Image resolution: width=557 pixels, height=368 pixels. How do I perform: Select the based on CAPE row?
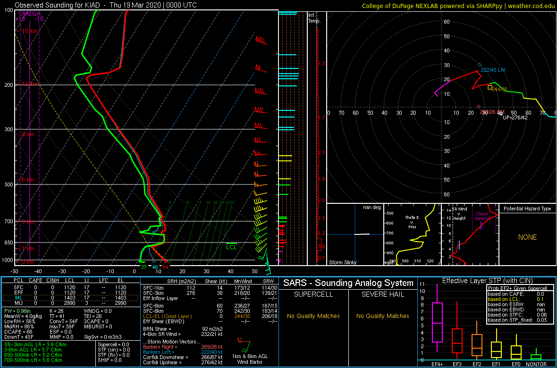pyautogui.click(x=517, y=294)
